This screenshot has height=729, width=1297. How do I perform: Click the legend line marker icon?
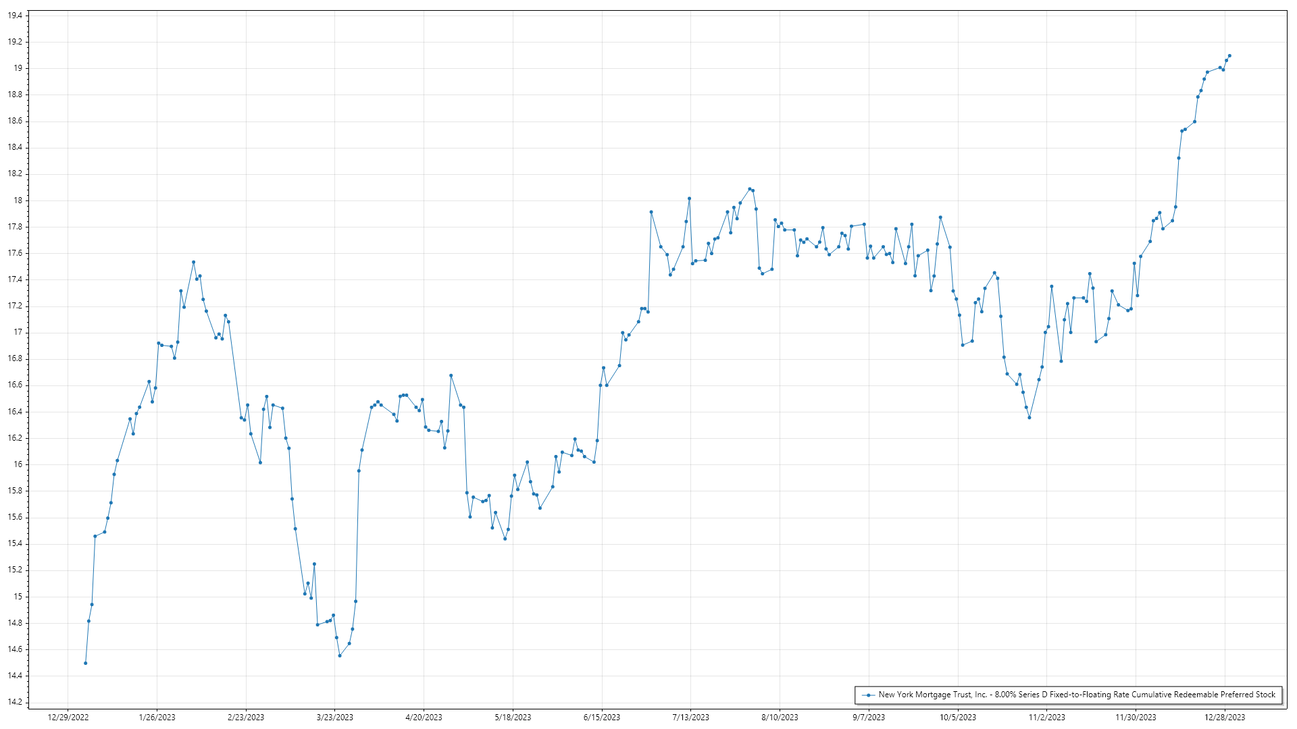coord(869,695)
